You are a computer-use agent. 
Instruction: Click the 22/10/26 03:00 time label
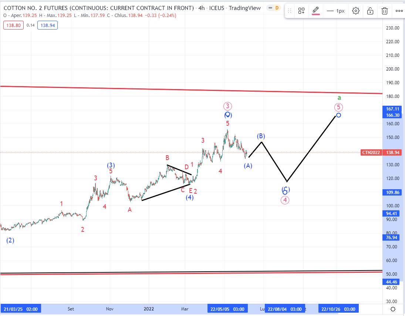coord(338,309)
